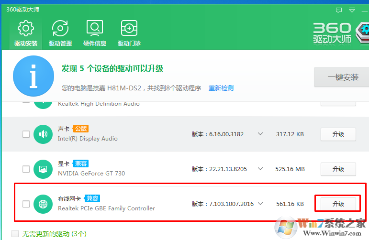Viewport: 369px width, 240px height.
Task: Check the Intel(R) Display Audio checkbox
Action: [26, 134]
